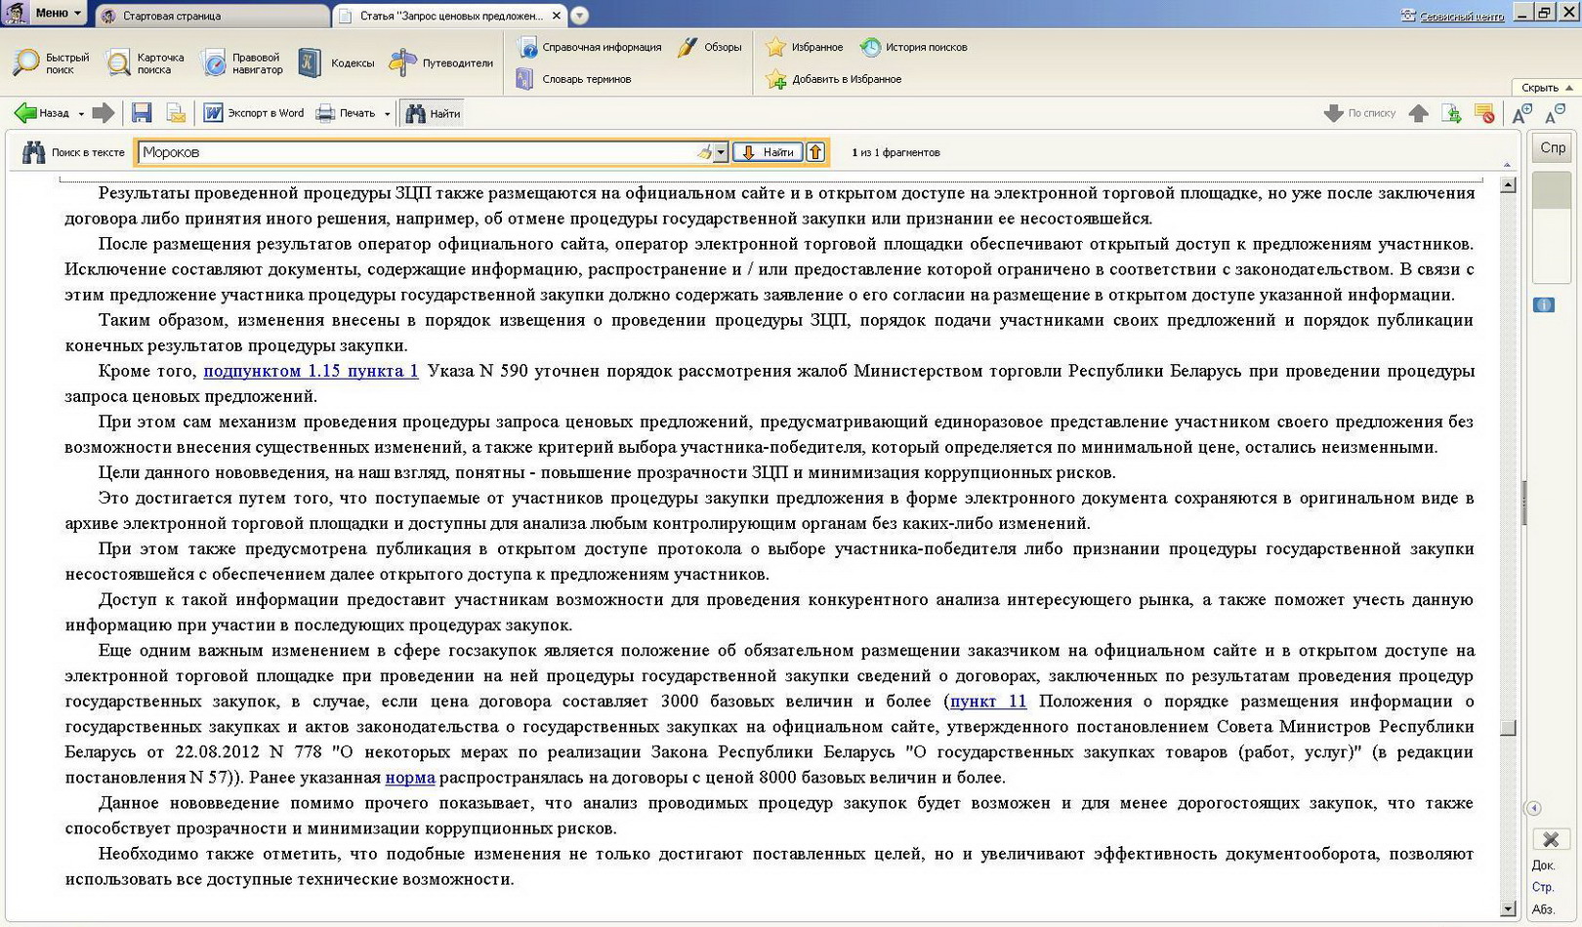
Task: Decrease font size with A- icon
Action: pyautogui.click(x=1555, y=113)
